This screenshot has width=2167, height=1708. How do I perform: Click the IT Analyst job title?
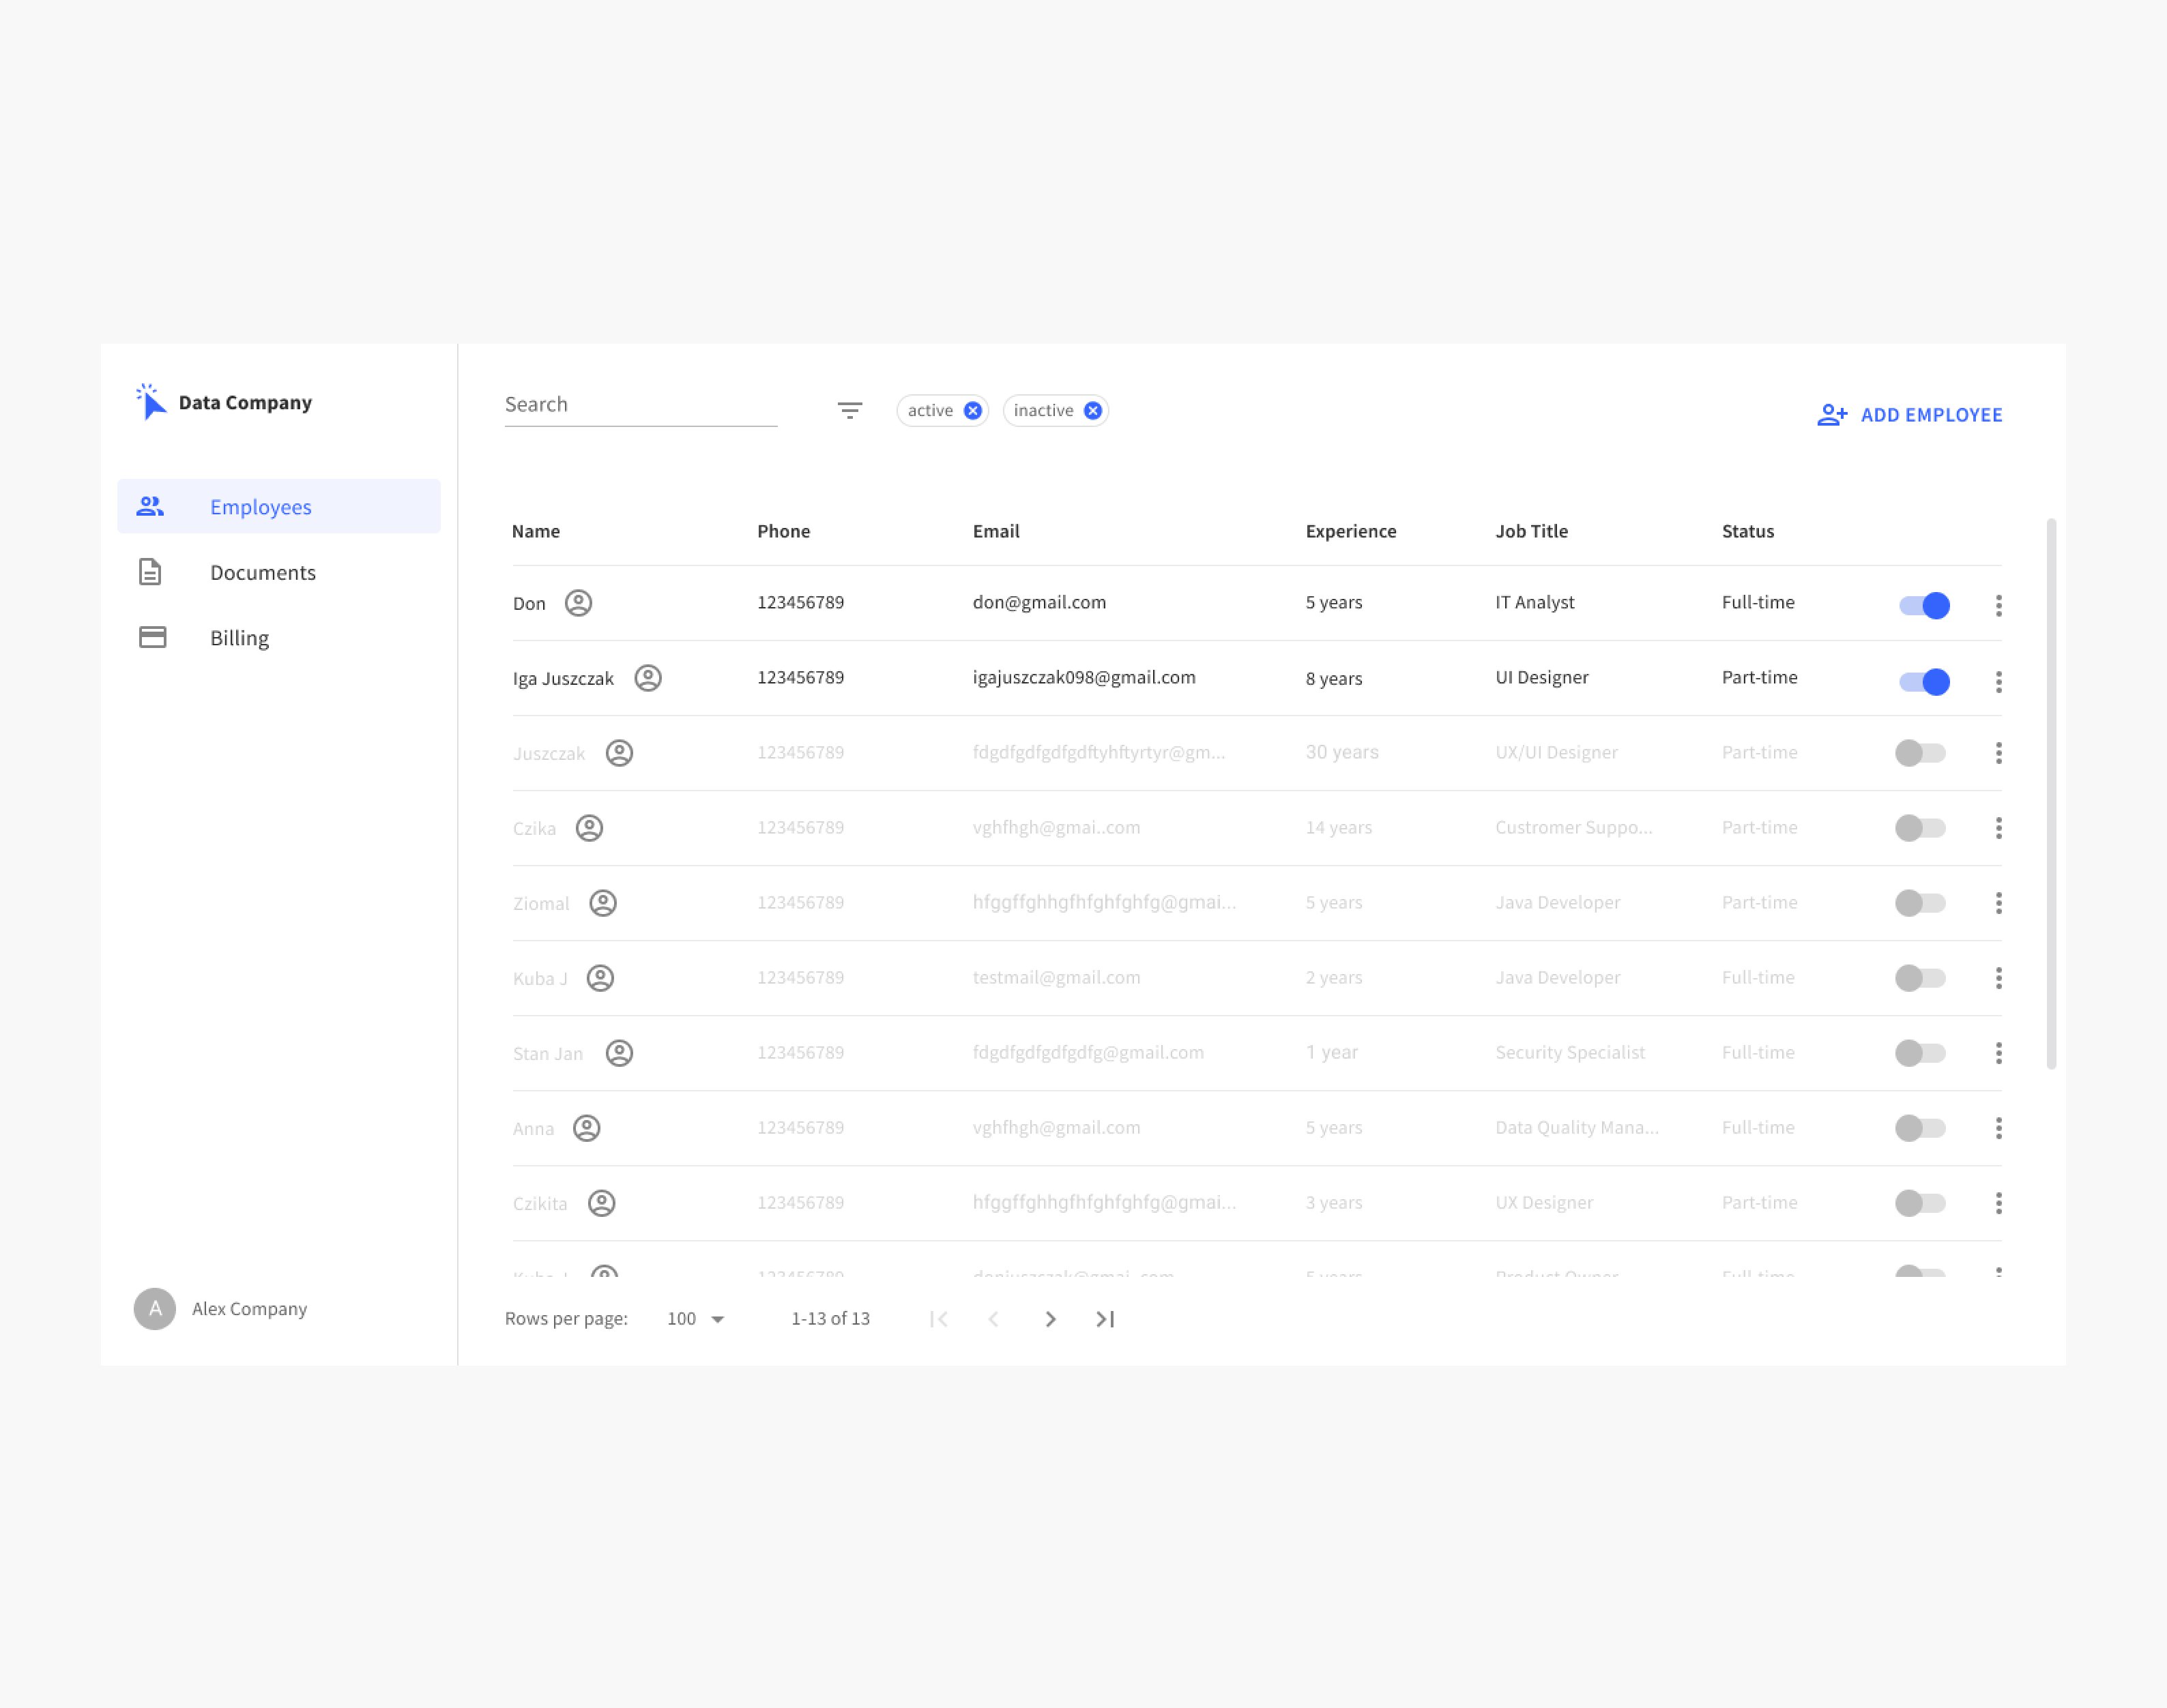(x=1534, y=602)
